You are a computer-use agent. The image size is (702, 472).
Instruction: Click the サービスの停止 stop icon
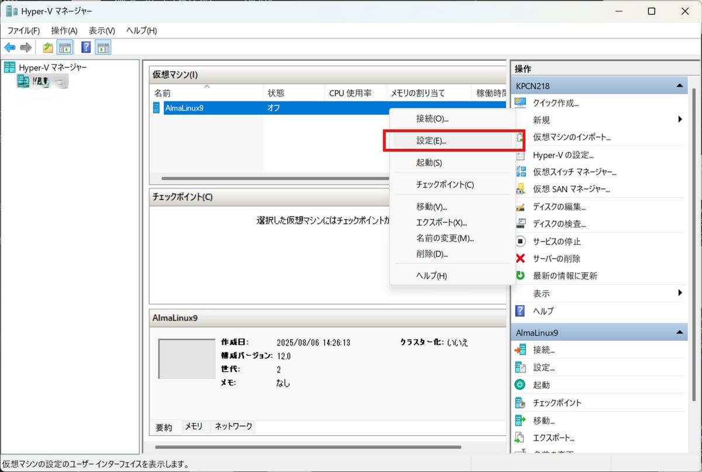click(x=520, y=241)
